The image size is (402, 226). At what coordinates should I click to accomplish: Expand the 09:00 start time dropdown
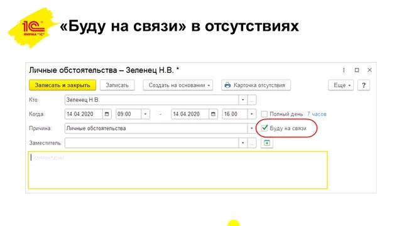[145, 114]
